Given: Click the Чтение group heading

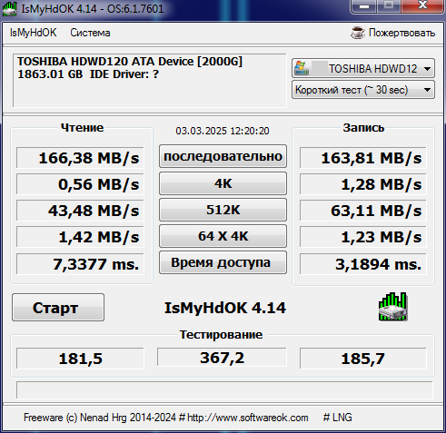Looking at the screenshot, I should [82, 127].
